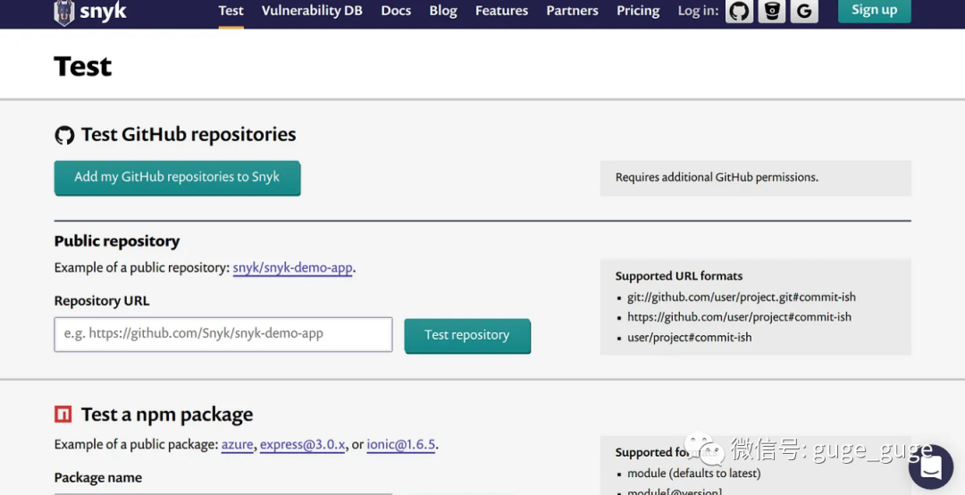965x495 pixels.
Task: Select the 'git://github.com/user/project.git#commit-ish' text
Action: pyautogui.click(x=742, y=297)
